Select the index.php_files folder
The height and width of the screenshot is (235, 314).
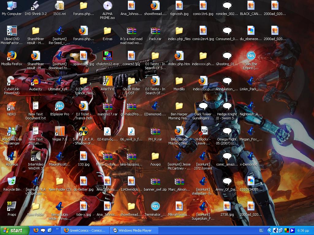pyautogui.click(x=179, y=34)
